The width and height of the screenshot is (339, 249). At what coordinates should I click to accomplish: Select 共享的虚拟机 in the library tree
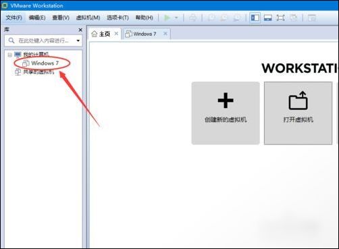pyautogui.click(x=38, y=72)
